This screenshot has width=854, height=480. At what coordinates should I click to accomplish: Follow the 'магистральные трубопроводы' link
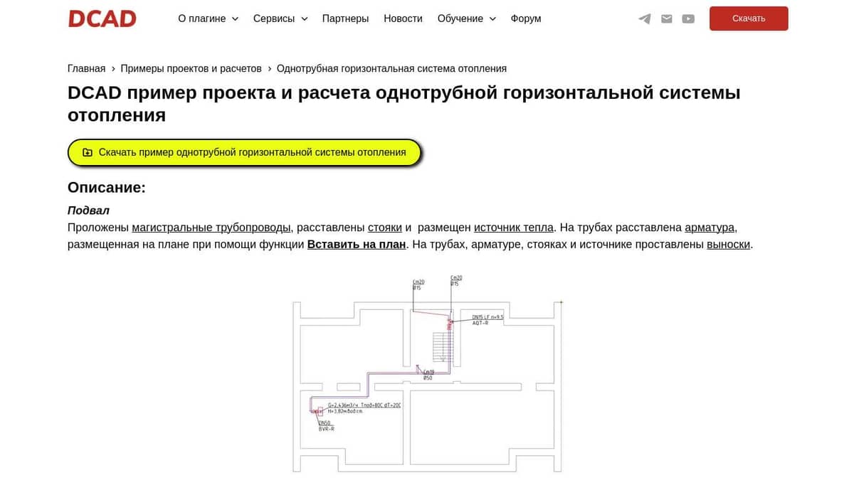tap(211, 228)
